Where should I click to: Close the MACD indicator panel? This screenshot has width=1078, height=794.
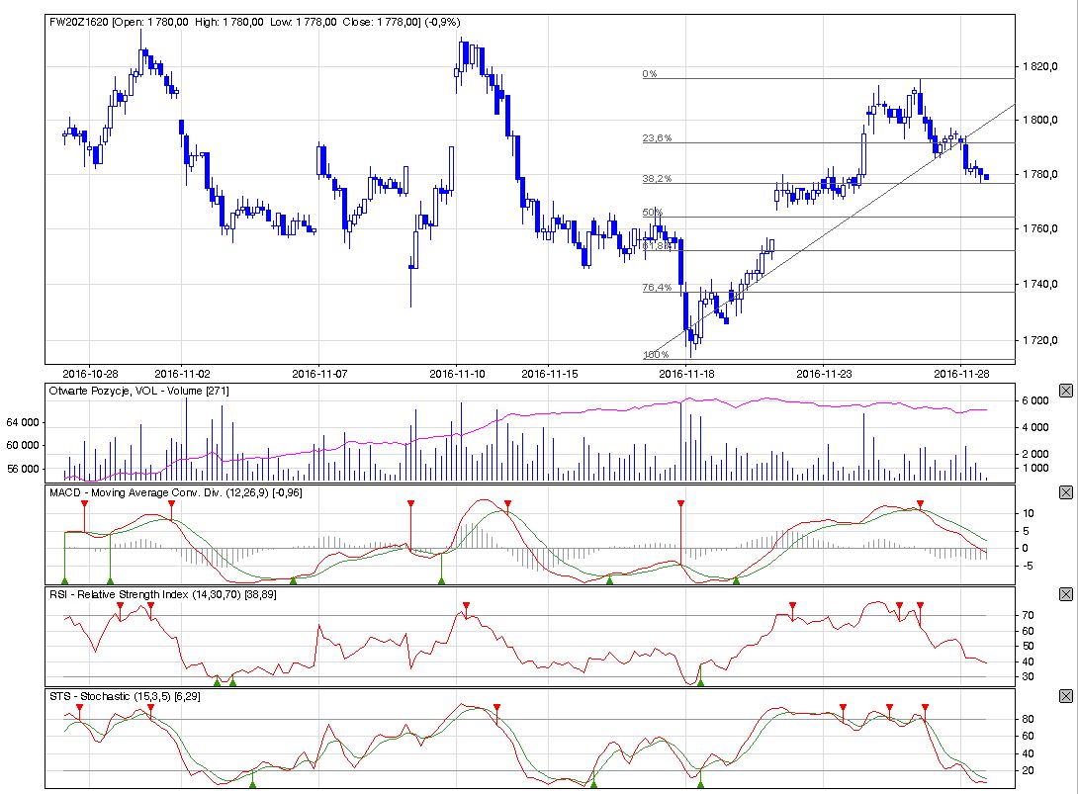click(x=1065, y=492)
